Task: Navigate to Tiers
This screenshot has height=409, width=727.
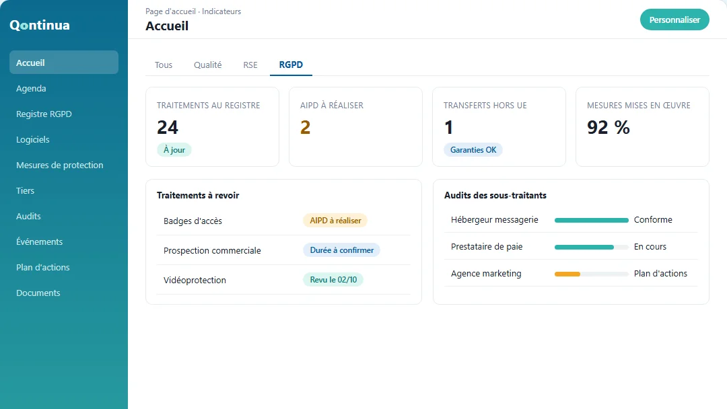Action: (64, 190)
